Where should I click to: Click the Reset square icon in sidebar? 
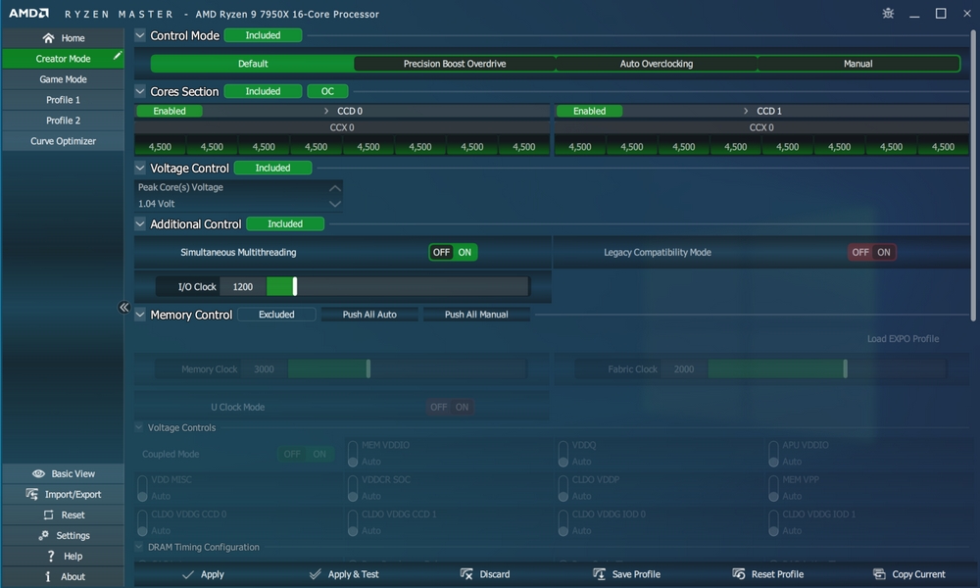coord(48,514)
